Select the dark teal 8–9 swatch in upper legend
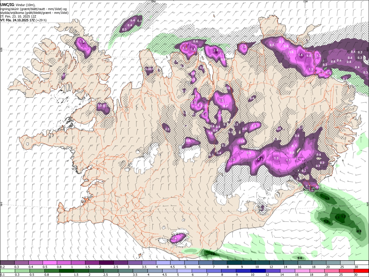The image size is (369, 277). click(234, 263)
